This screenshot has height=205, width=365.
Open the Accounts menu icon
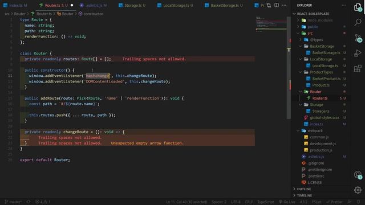(358, 175)
